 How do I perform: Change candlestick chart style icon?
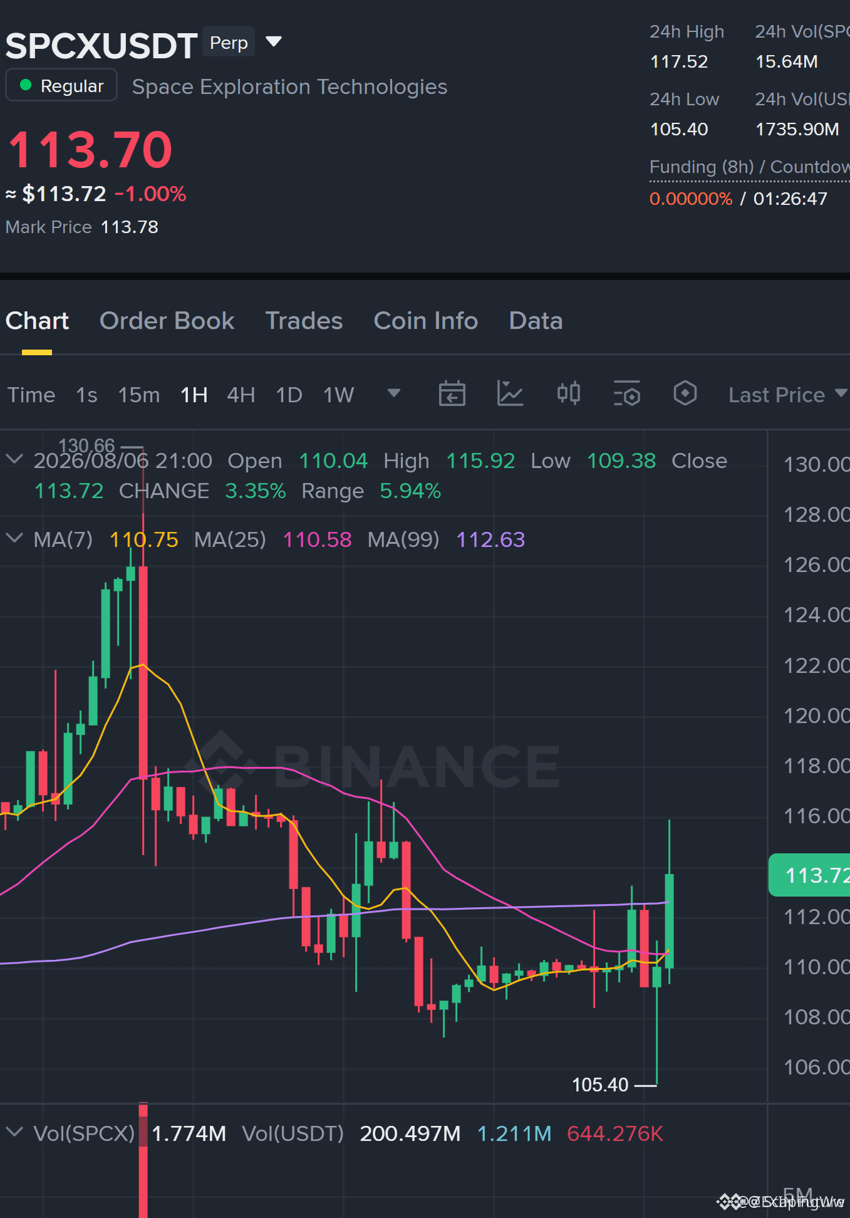(x=569, y=394)
